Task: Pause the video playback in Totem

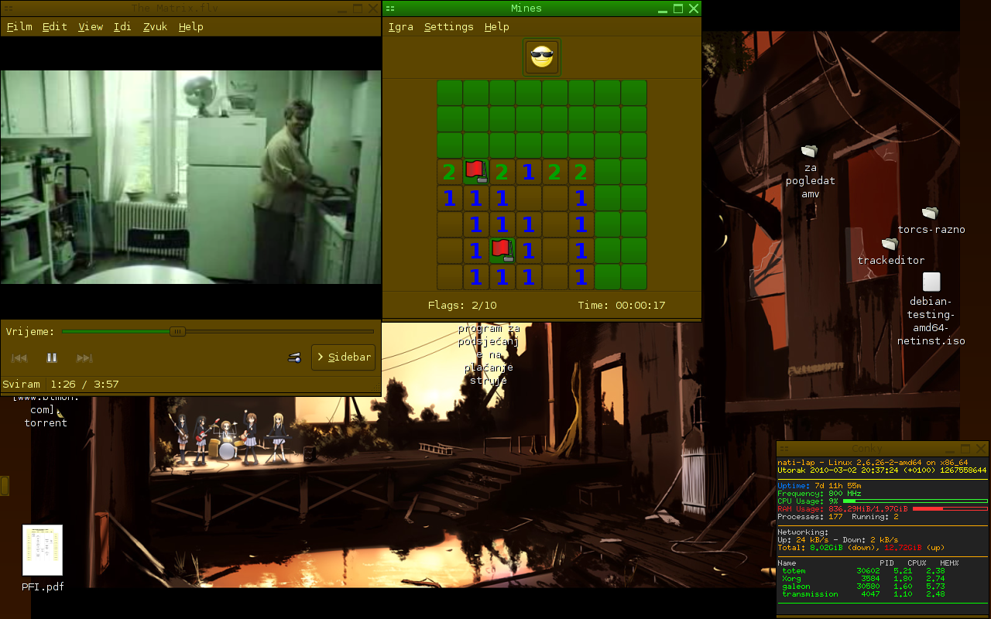Action: click(x=52, y=357)
